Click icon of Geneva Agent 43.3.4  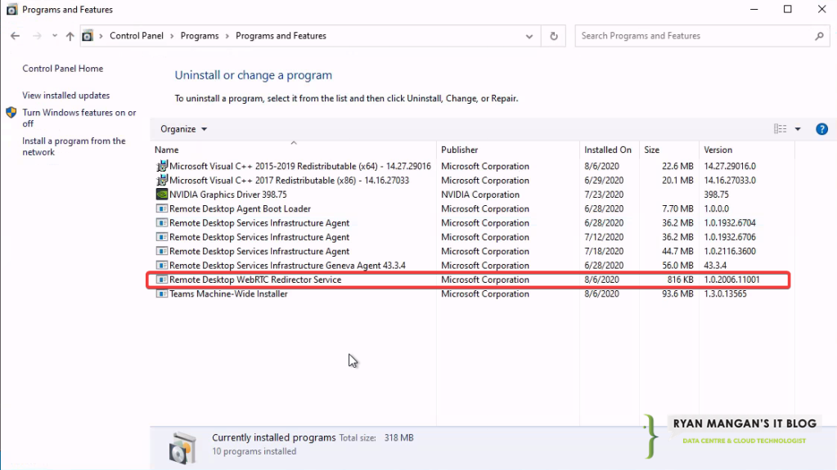coord(162,265)
